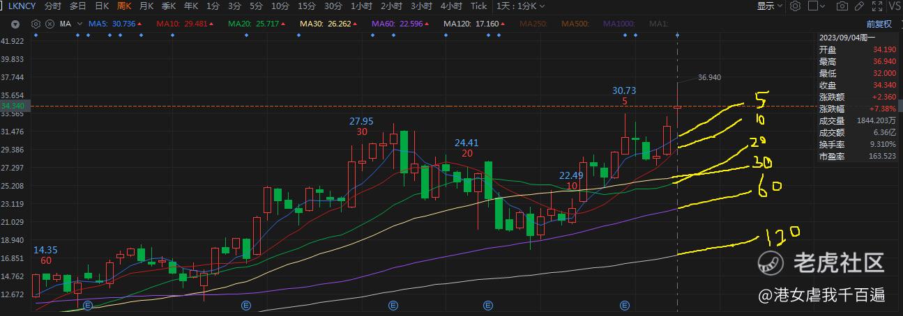This screenshot has height=316, width=903.
Task: Switch to 4小时 interval
Action: (451, 6)
